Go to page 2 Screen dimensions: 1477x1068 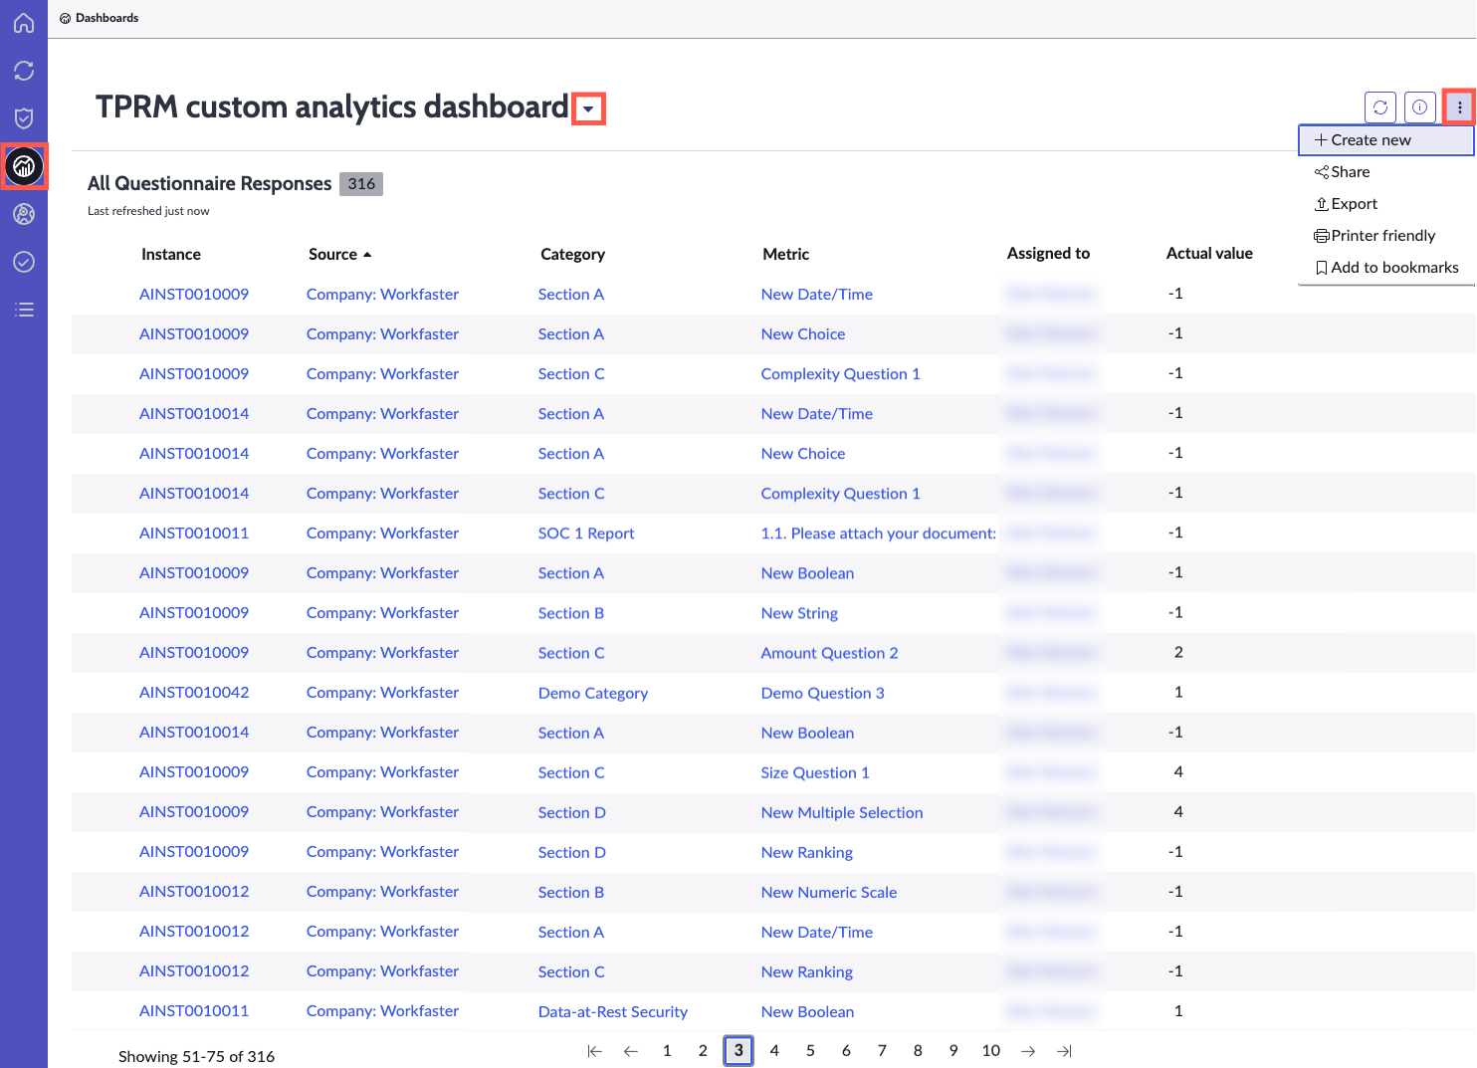point(703,1051)
